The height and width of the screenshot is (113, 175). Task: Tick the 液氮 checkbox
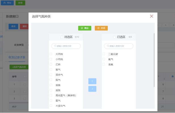click(51, 90)
